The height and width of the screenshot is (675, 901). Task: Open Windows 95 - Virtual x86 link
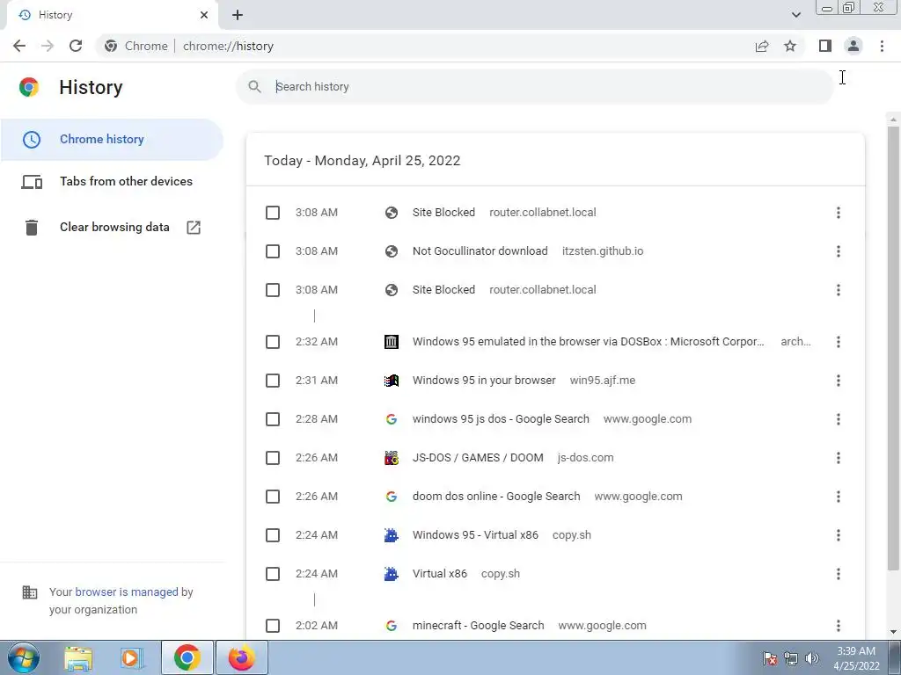pos(475,535)
